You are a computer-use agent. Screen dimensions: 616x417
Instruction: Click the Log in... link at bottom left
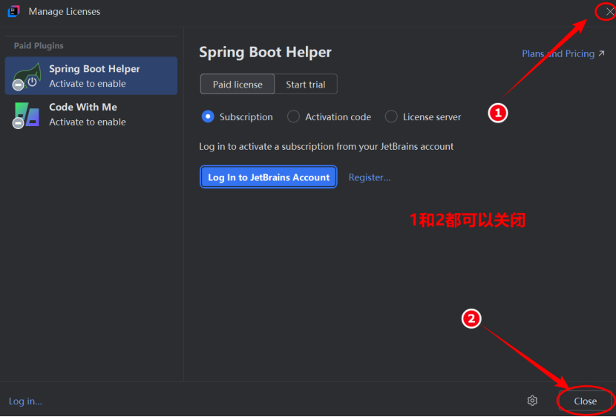coord(25,401)
